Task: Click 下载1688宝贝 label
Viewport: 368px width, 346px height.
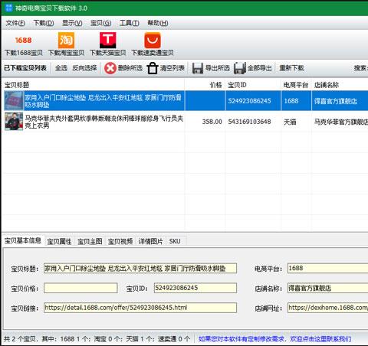Action: coord(24,53)
